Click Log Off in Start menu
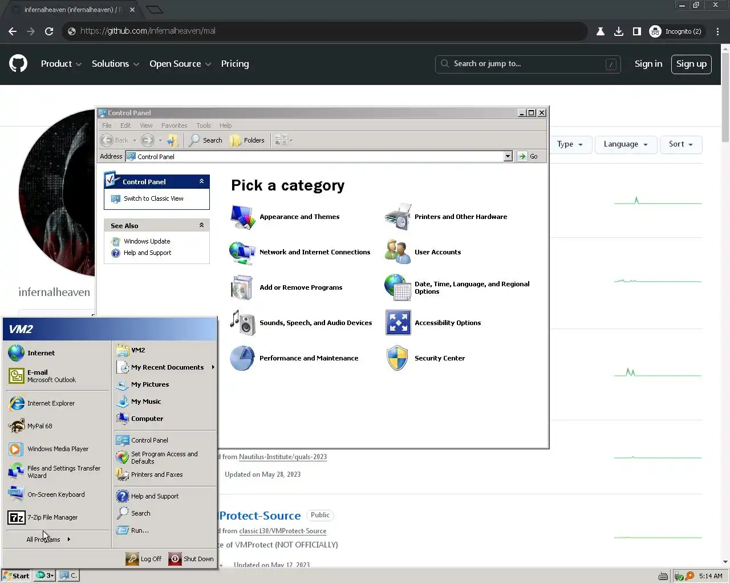 point(144,559)
